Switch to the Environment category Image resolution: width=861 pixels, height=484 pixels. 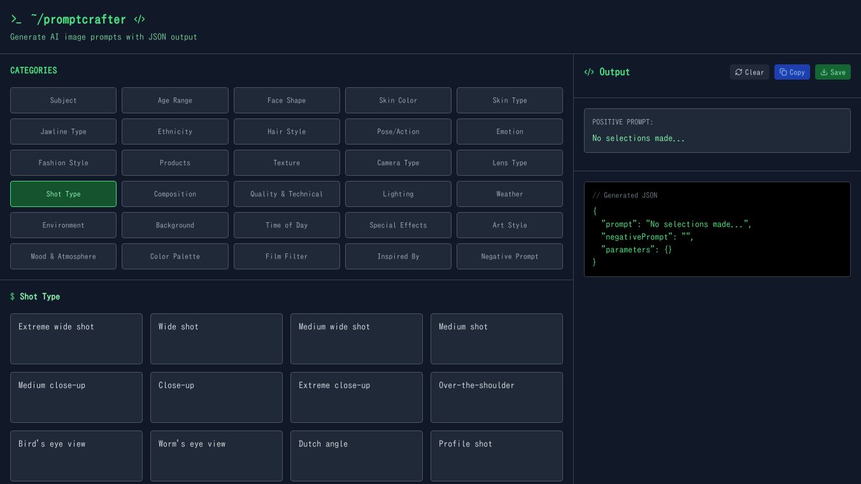coord(63,225)
